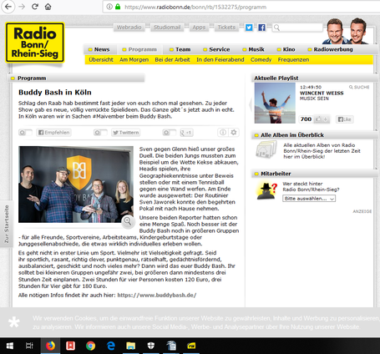
Task: Open Chrome from the taskbar
Action: (90, 346)
